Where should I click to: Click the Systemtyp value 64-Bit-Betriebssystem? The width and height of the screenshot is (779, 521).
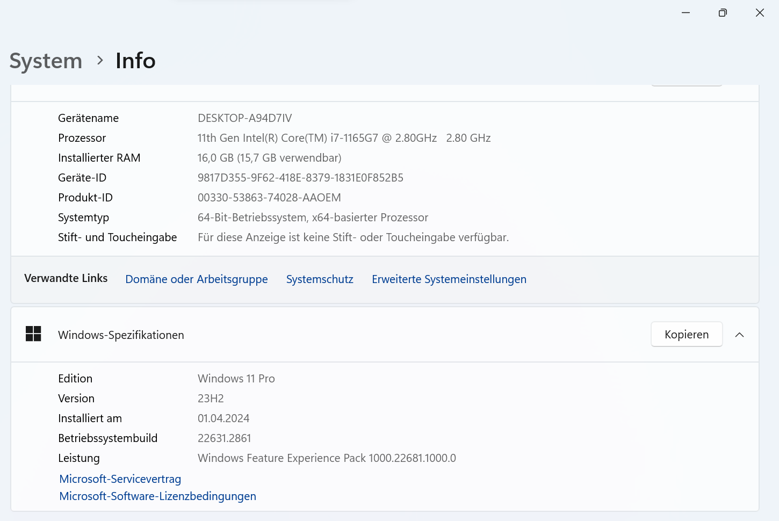point(313,218)
